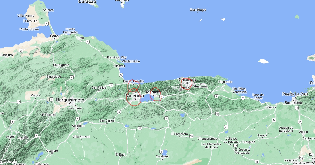Select the Valencia city dot marker

coord(135,99)
